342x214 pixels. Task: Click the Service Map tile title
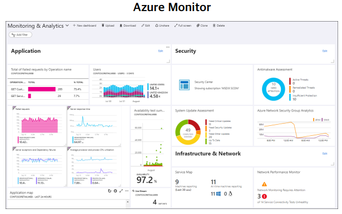click(x=184, y=172)
